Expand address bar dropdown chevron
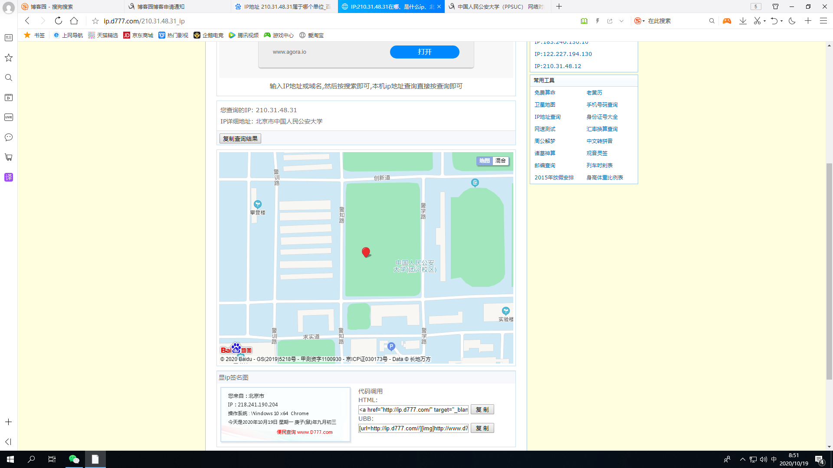 tap(621, 21)
